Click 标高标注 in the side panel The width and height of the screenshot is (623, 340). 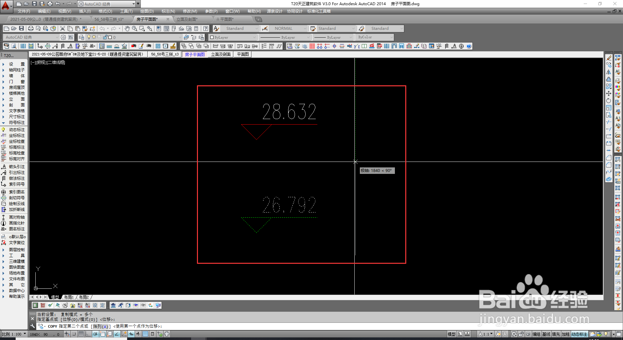pos(14,147)
